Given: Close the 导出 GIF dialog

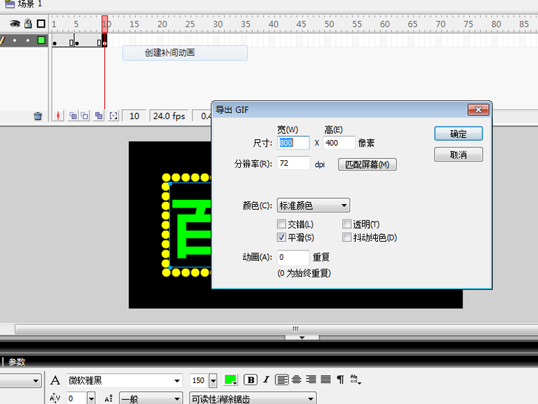Looking at the screenshot, I should 478,110.
